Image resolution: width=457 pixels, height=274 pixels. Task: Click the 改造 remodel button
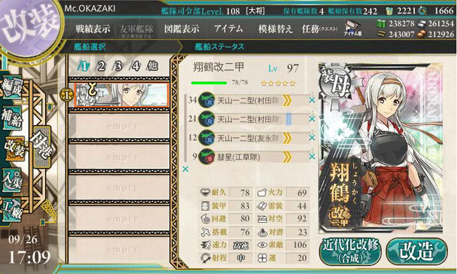pos(416,251)
